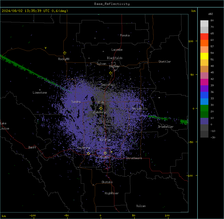Screen dimensions: 224x219
Task: Select the Drumheller label
Action: [x=166, y=127]
